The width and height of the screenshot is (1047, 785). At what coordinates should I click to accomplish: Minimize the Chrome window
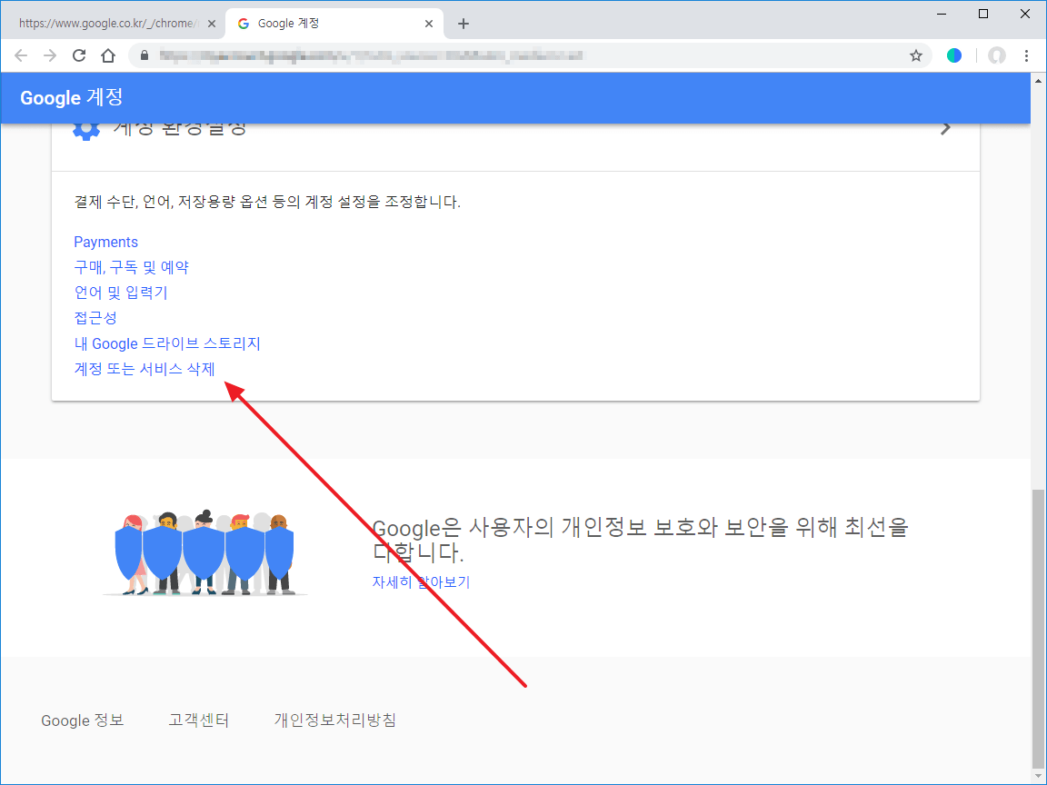point(942,14)
